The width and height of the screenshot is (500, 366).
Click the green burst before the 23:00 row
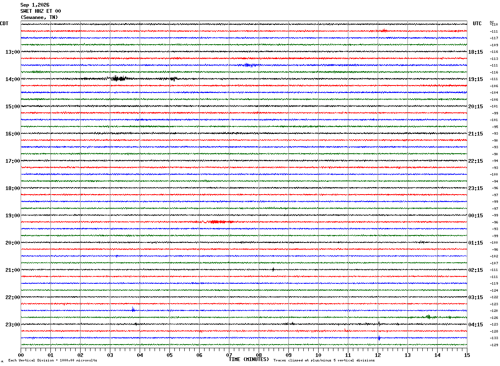coord(429,317)
